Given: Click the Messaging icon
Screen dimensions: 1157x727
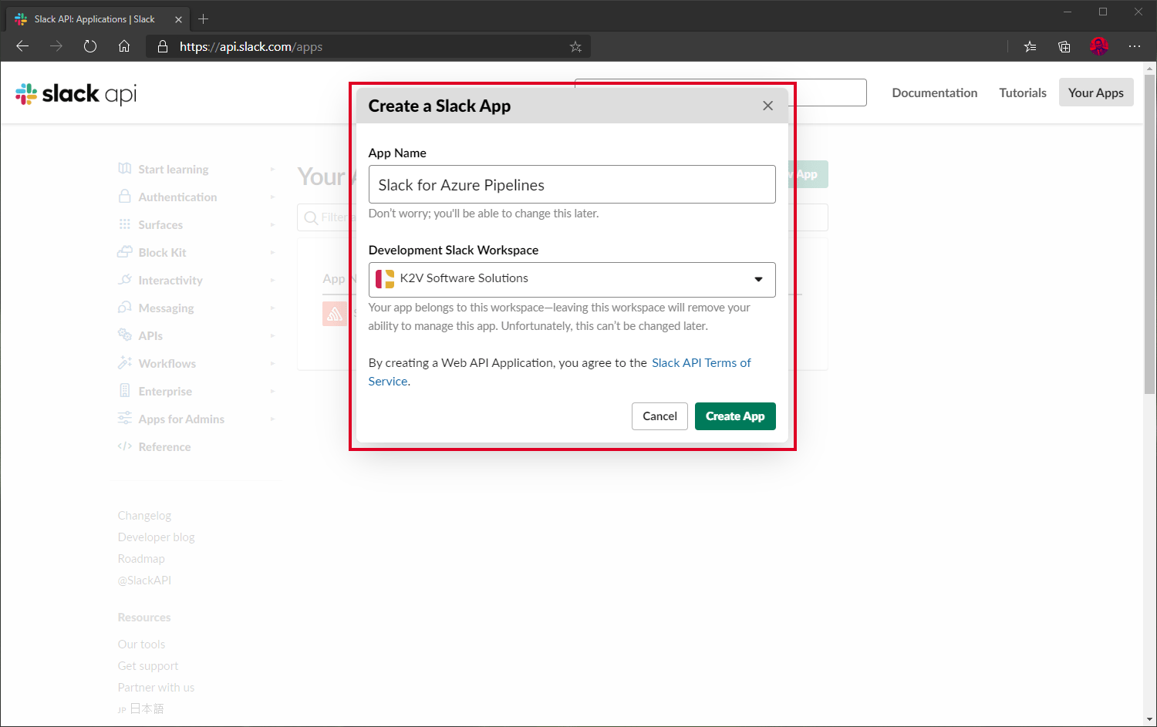Looking at the screenshot, I should pyautogui.click(x=124, y=308).
